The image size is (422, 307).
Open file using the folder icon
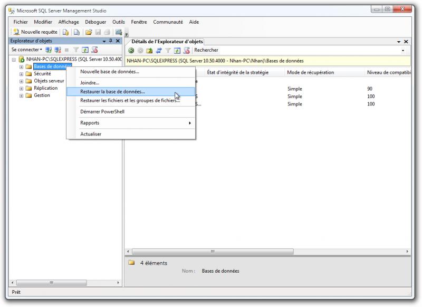tap(89, 32)
